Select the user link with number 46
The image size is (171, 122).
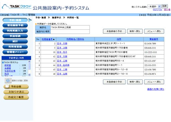coord(62,74)
